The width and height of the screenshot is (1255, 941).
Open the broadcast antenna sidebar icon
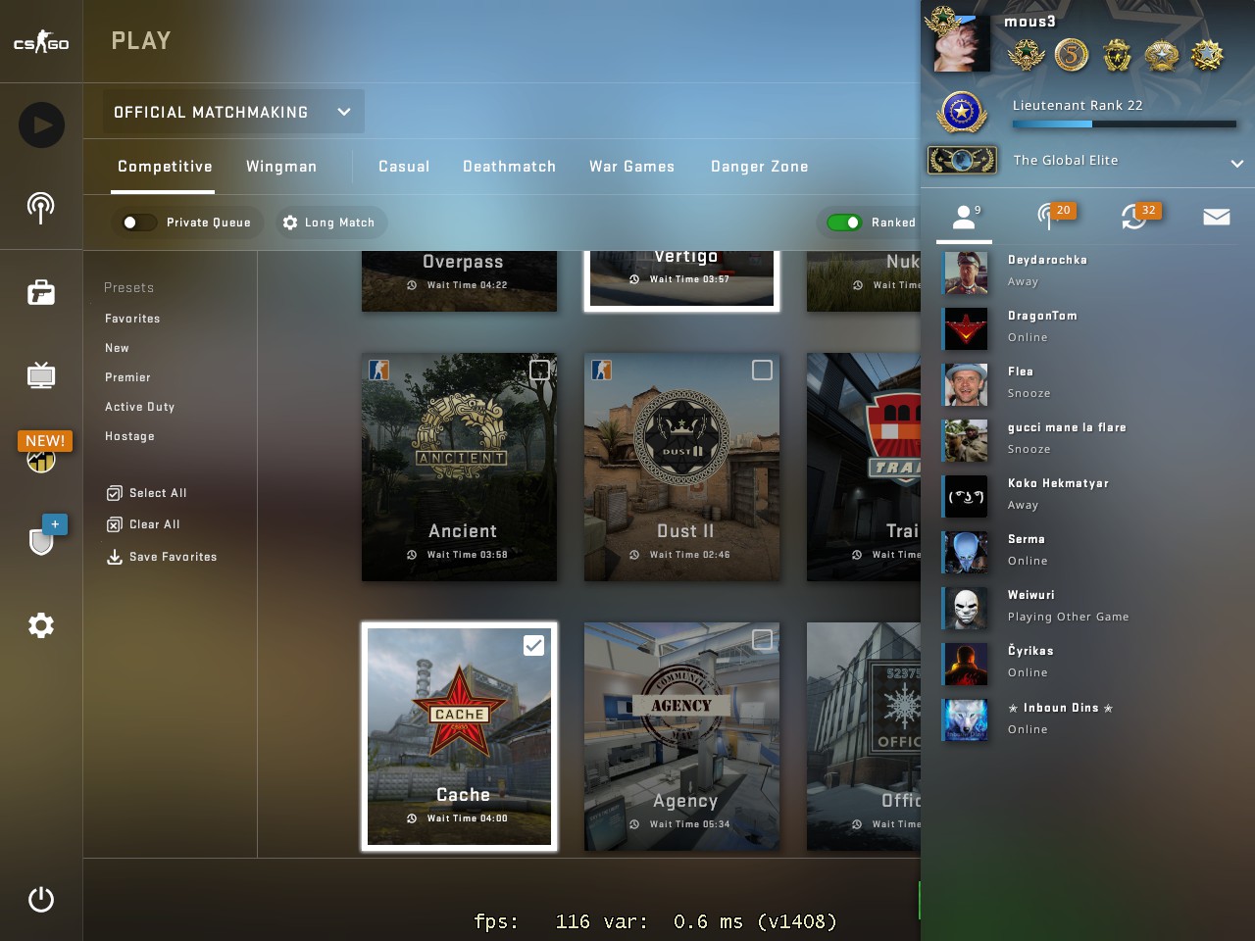click(x=41, y=208)
